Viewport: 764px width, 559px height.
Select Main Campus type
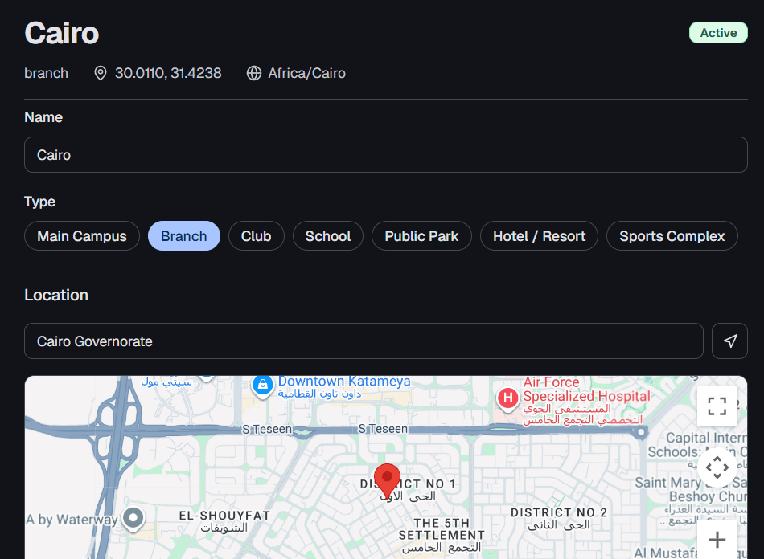point(82,236)
